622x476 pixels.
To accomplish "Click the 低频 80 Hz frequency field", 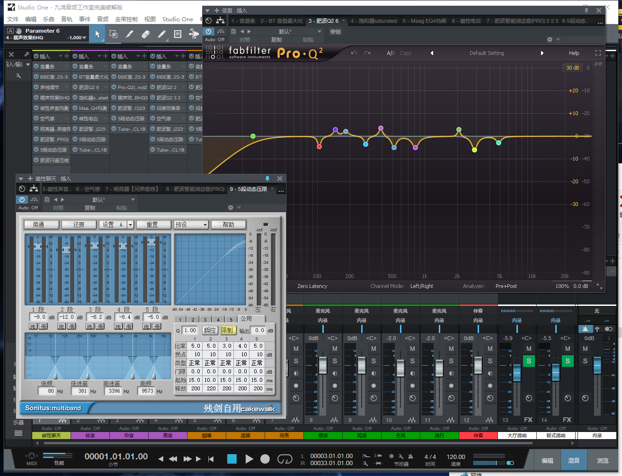I will [48, 391].
